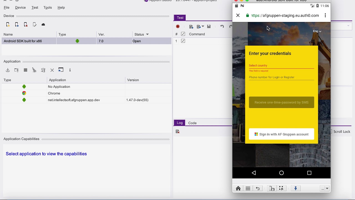355x200 pixels.
Task: Click the device Home button in reflection toolbar
Action: click(x=238, y=189)
